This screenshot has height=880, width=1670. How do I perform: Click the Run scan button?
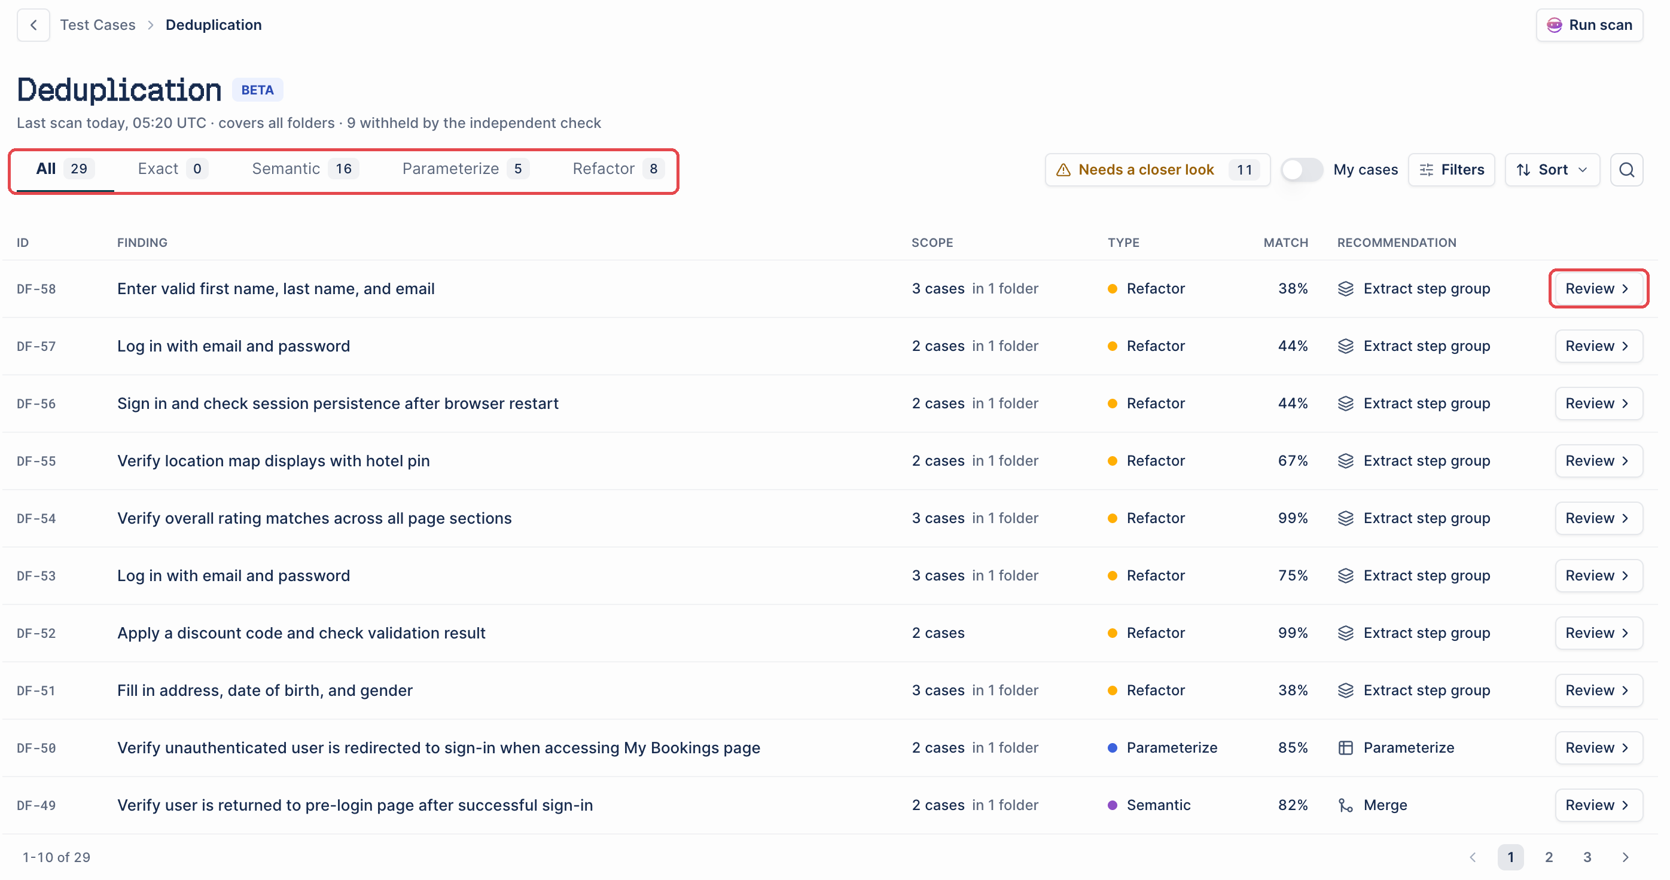pyautogui.click(x=1589, y=25)
